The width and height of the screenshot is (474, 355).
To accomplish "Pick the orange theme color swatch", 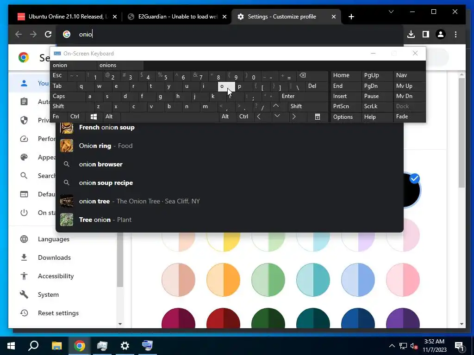I will [224, 280].
